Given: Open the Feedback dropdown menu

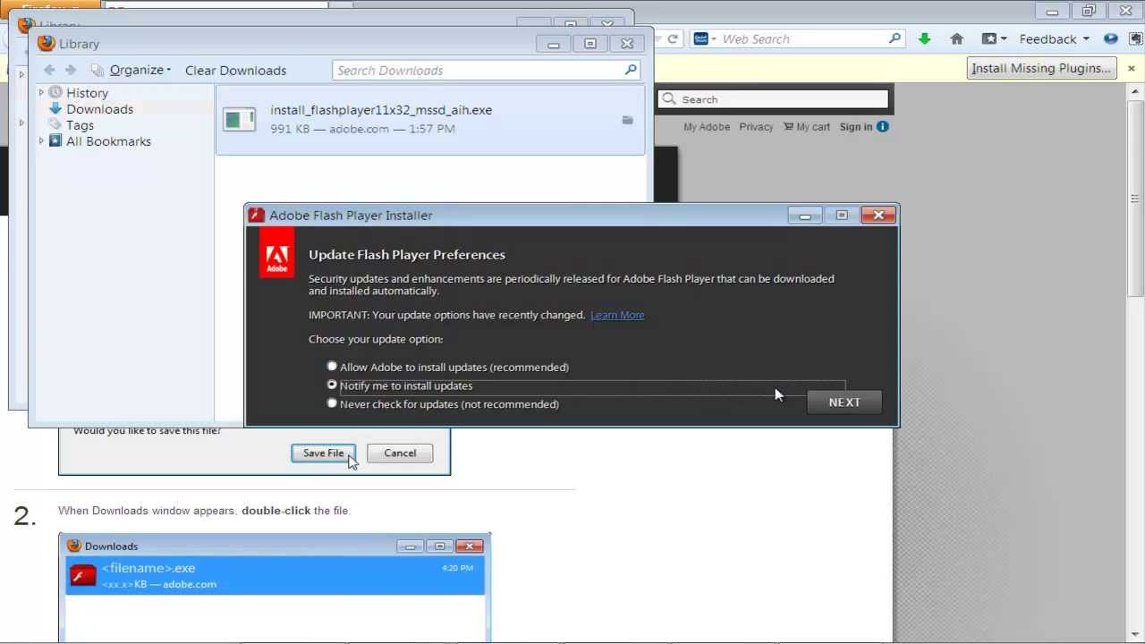Looking at the screenshot, I should tap(1055, 38).
